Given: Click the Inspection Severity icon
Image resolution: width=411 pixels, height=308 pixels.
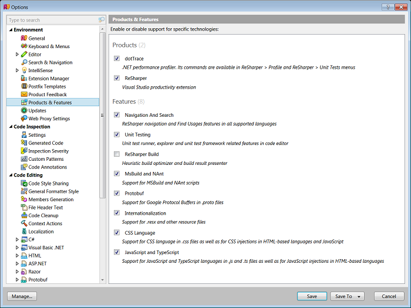Looking at the screenshot, I should point(24,151).
